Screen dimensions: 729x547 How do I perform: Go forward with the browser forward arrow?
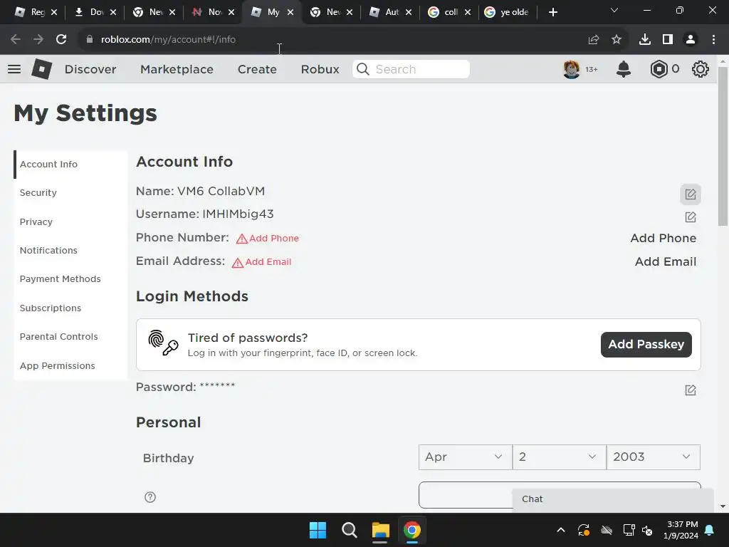(38, 39)
